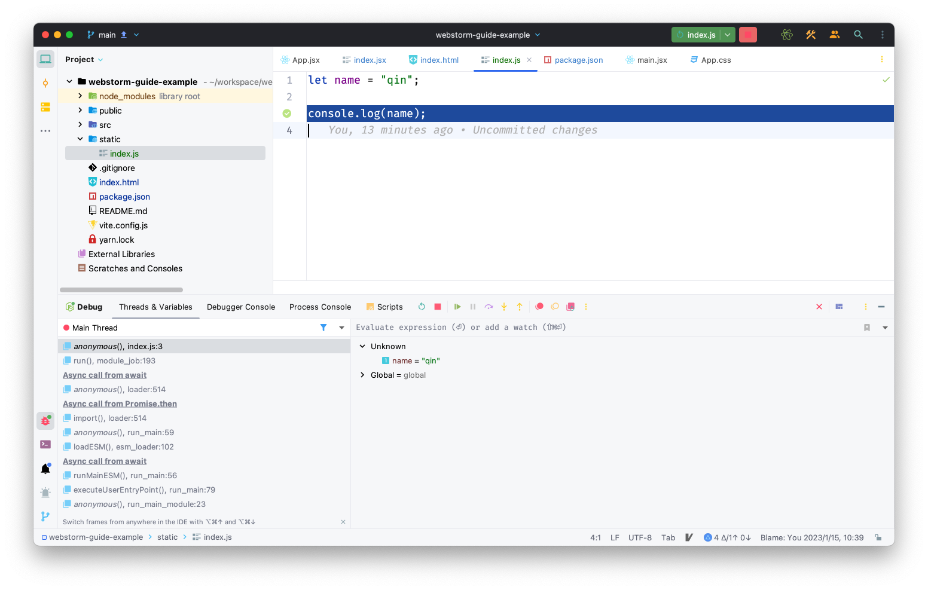Resume the paused debug session

(457, 306)
